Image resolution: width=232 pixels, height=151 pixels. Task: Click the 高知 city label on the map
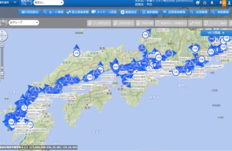pos(87,108)
